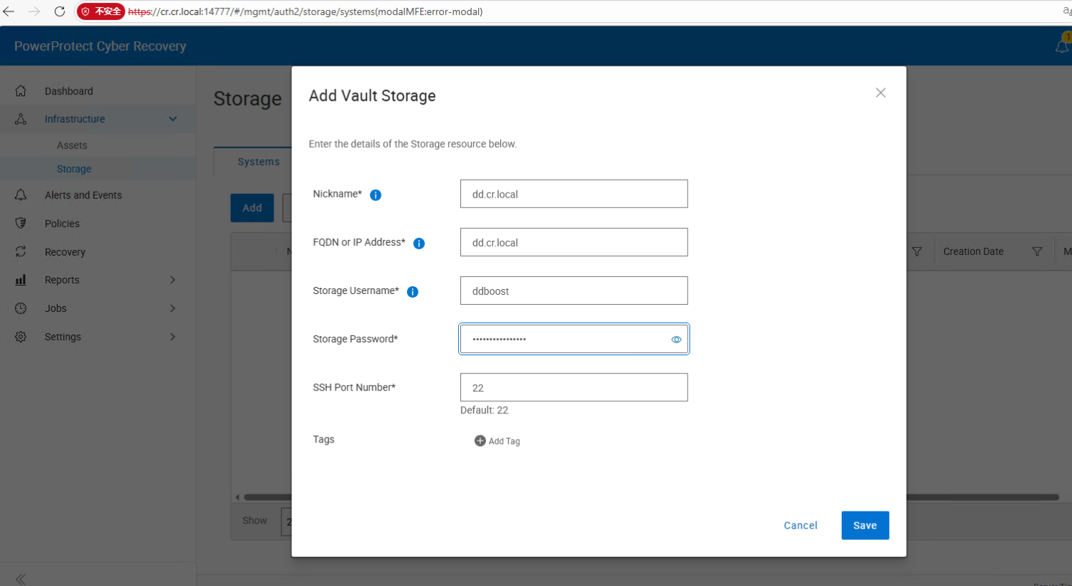Screen dimensions: 1072x586
Task: Click the Reports bar chart icon
Action: 21,280
